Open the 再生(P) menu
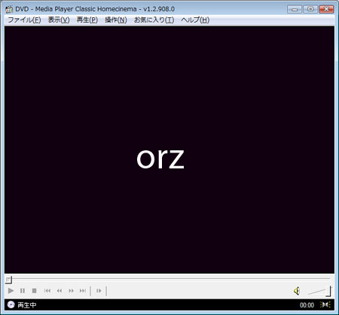339x315 pixels. [x=87, y=20]
